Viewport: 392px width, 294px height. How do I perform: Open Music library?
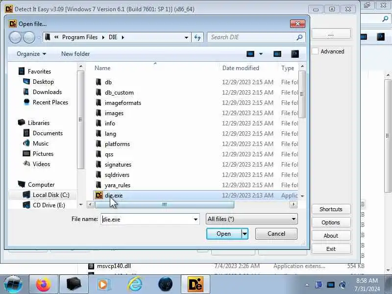click(41, 143)
